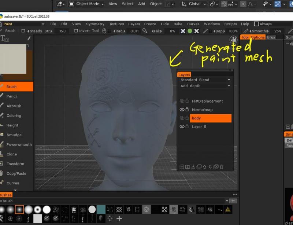Move layer up with the arrow icon
Screen dimensions: 293x225
205,167
